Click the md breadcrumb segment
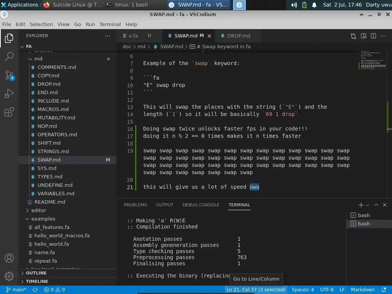 [x=141, y=46]
